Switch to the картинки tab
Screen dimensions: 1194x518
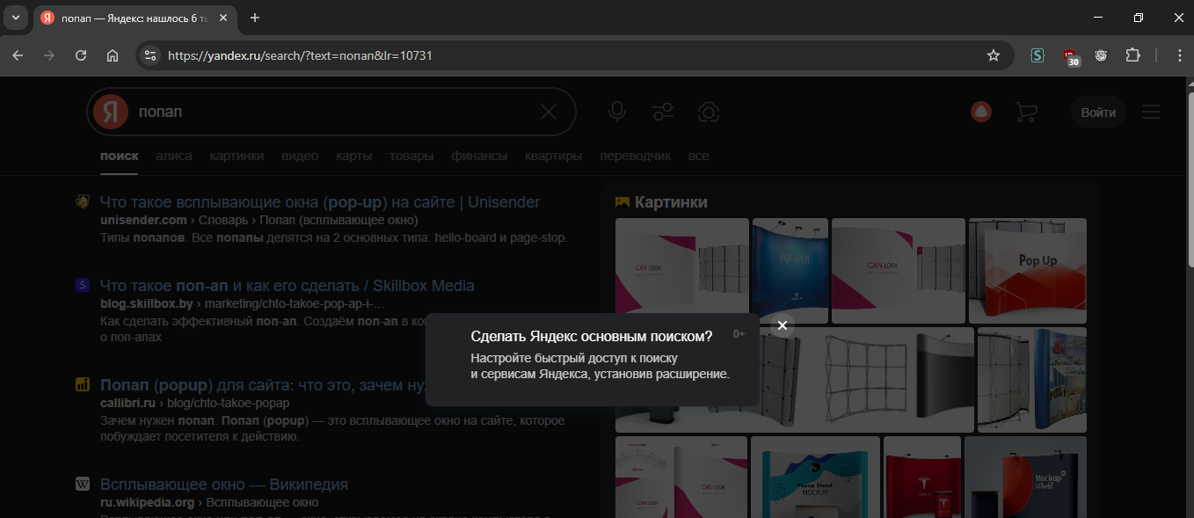coord(237,156)
